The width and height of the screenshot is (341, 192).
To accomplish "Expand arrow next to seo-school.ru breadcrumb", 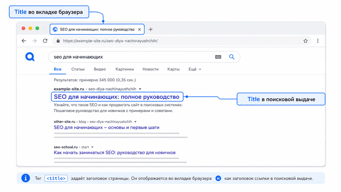I will point(92,147).
